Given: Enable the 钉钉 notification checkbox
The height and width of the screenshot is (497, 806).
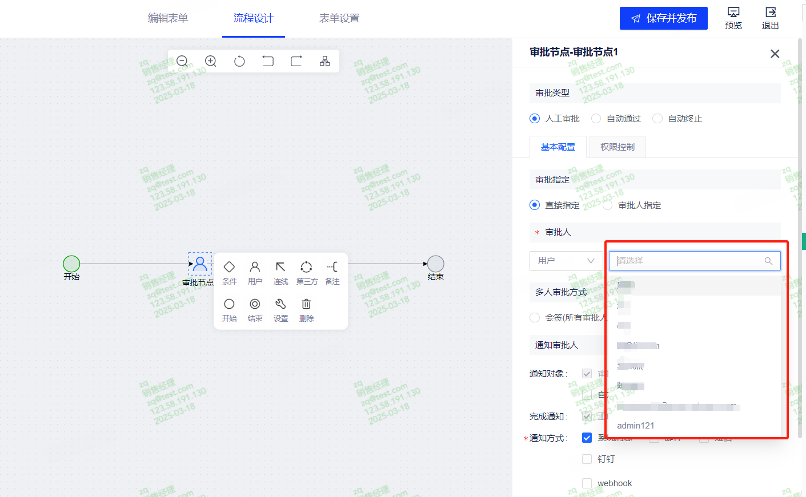Looking at the screenshot, I should [x=587, y=459].
